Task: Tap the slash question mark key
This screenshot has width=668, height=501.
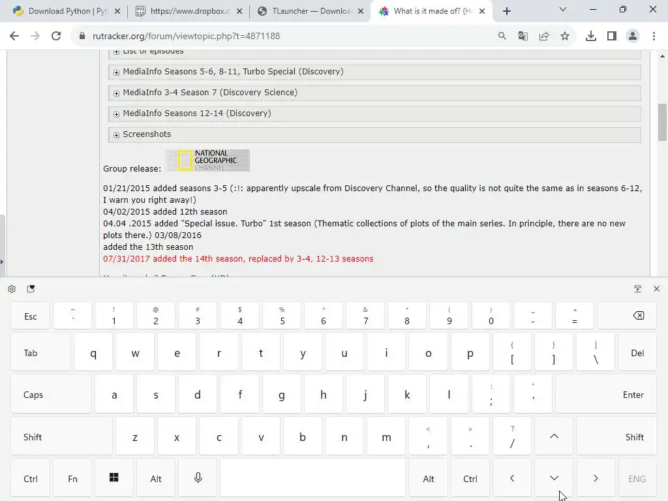Action: [x=512, y=436]
